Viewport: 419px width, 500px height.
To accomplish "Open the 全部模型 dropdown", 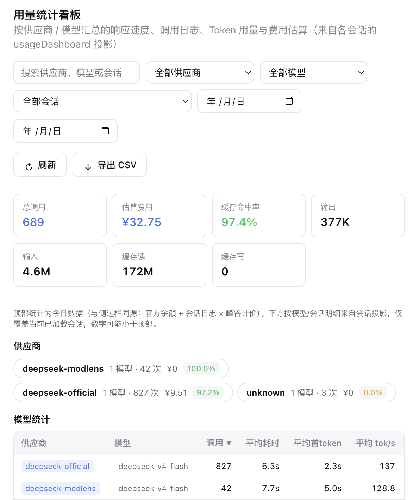I will click(313, 72).
